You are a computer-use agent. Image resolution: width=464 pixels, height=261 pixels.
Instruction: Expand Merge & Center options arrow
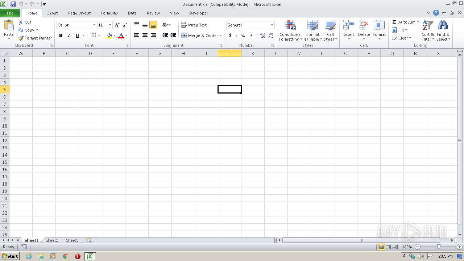click(220, 36)
